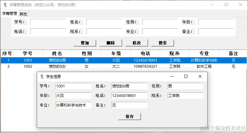Select the 愤怒的it男 name cell in the table
Screen dimensions: 248x133
57,60
